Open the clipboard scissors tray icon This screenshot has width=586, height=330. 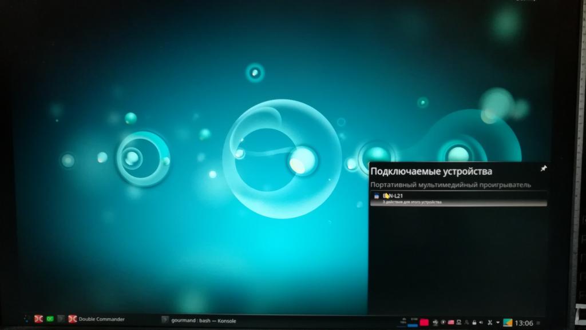click(490, 323)
